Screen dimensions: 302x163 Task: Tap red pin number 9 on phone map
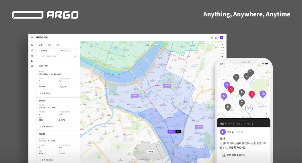[x=251, y=94]
